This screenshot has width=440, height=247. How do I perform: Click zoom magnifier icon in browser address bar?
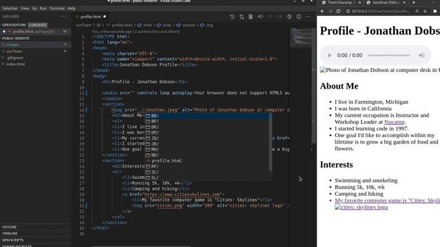[x=417, y=11]
